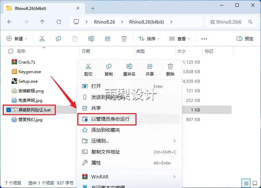Expand the chevron after Rhino8.26(64bit) in path
The width and height of the screenshot is (261, 188).
click(x=171, y=22)
